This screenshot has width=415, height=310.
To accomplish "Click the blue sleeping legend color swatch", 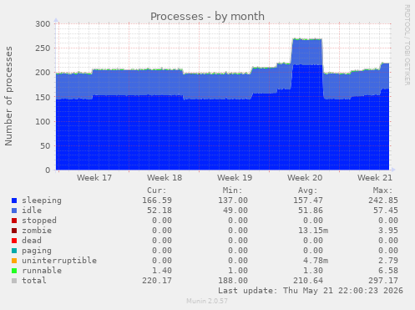I will pyautogui.click(x=14, y=201).
